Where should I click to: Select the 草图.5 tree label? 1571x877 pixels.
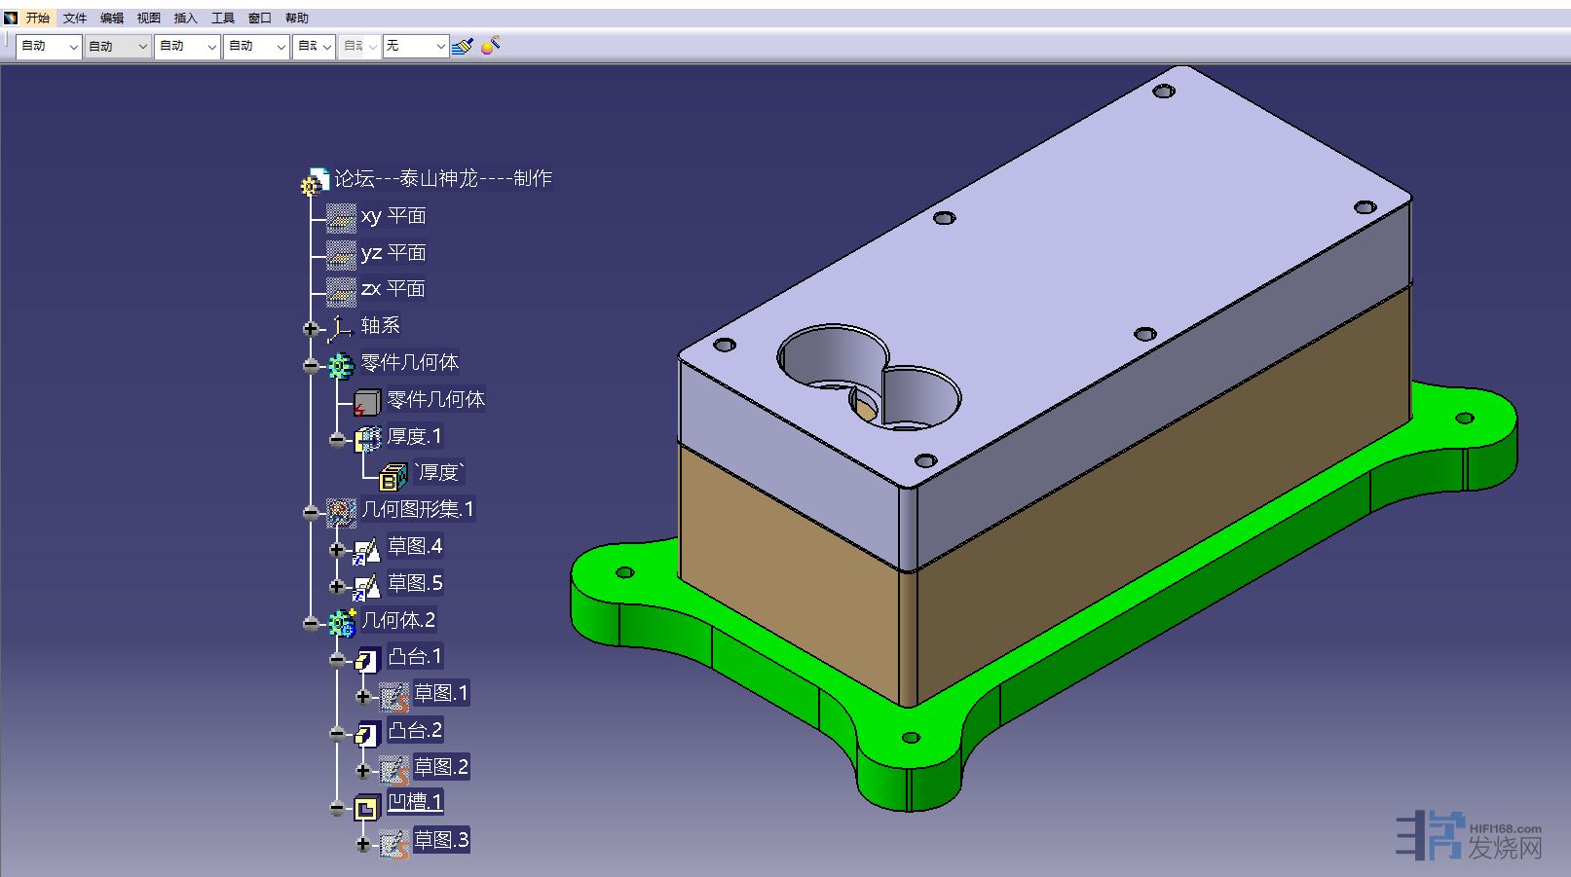pos(415,583)
